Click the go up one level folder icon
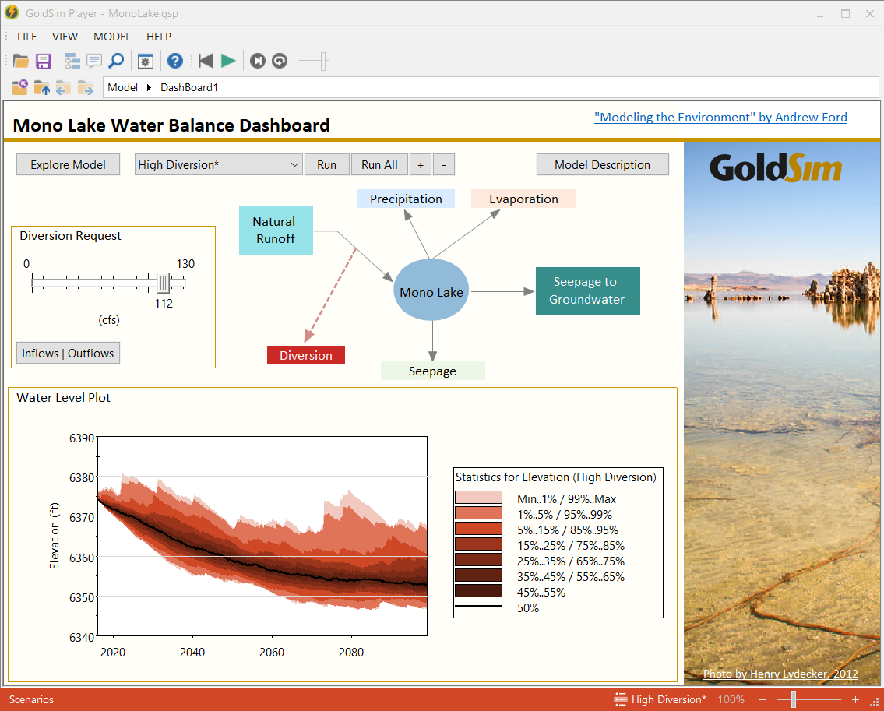Screen dimensions: 884x711 coord(42,87)
